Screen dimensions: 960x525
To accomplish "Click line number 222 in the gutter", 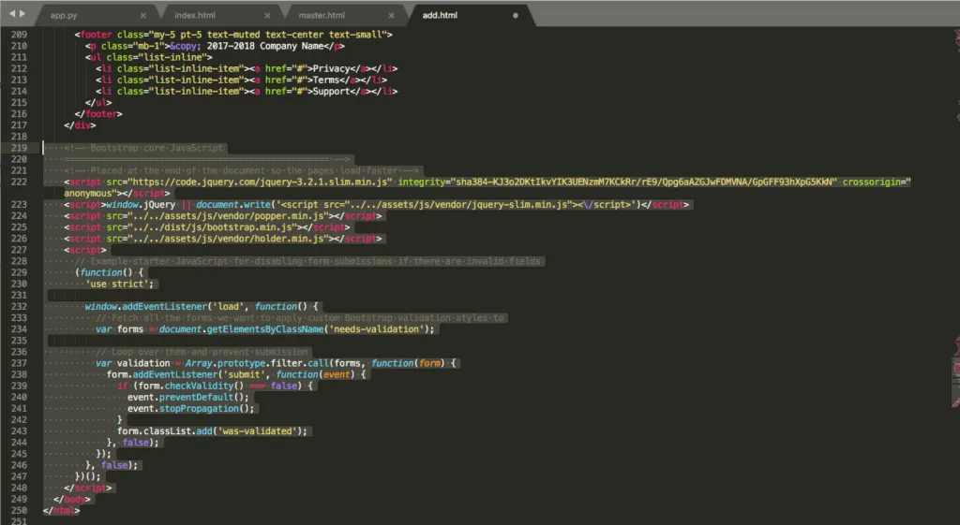I will tap(19, 182).
